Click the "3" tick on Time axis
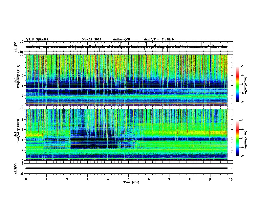The height and width of the screenshot is (201, 260). click(87, 179)
